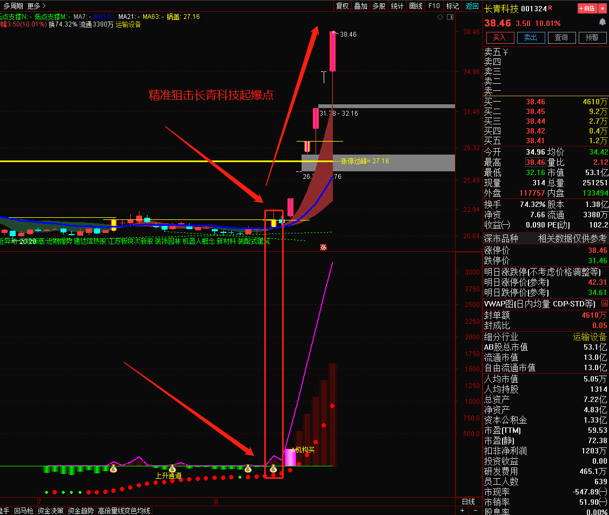Expand the 更多 > period options

[37, 6]
